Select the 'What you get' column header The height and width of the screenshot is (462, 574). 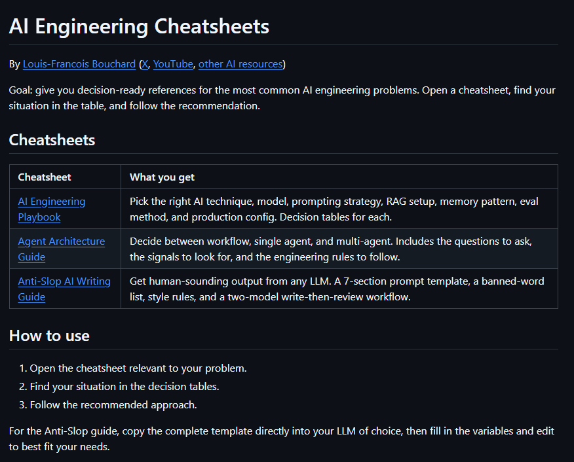click(162, 177)
